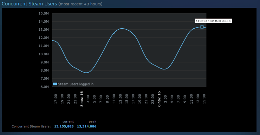
Task: Select the 'Steam users logged in' legend label
Action: click(x=75, y=84)
